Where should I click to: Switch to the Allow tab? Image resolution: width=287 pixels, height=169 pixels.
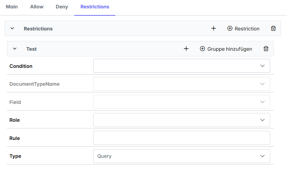coord(37,7)
